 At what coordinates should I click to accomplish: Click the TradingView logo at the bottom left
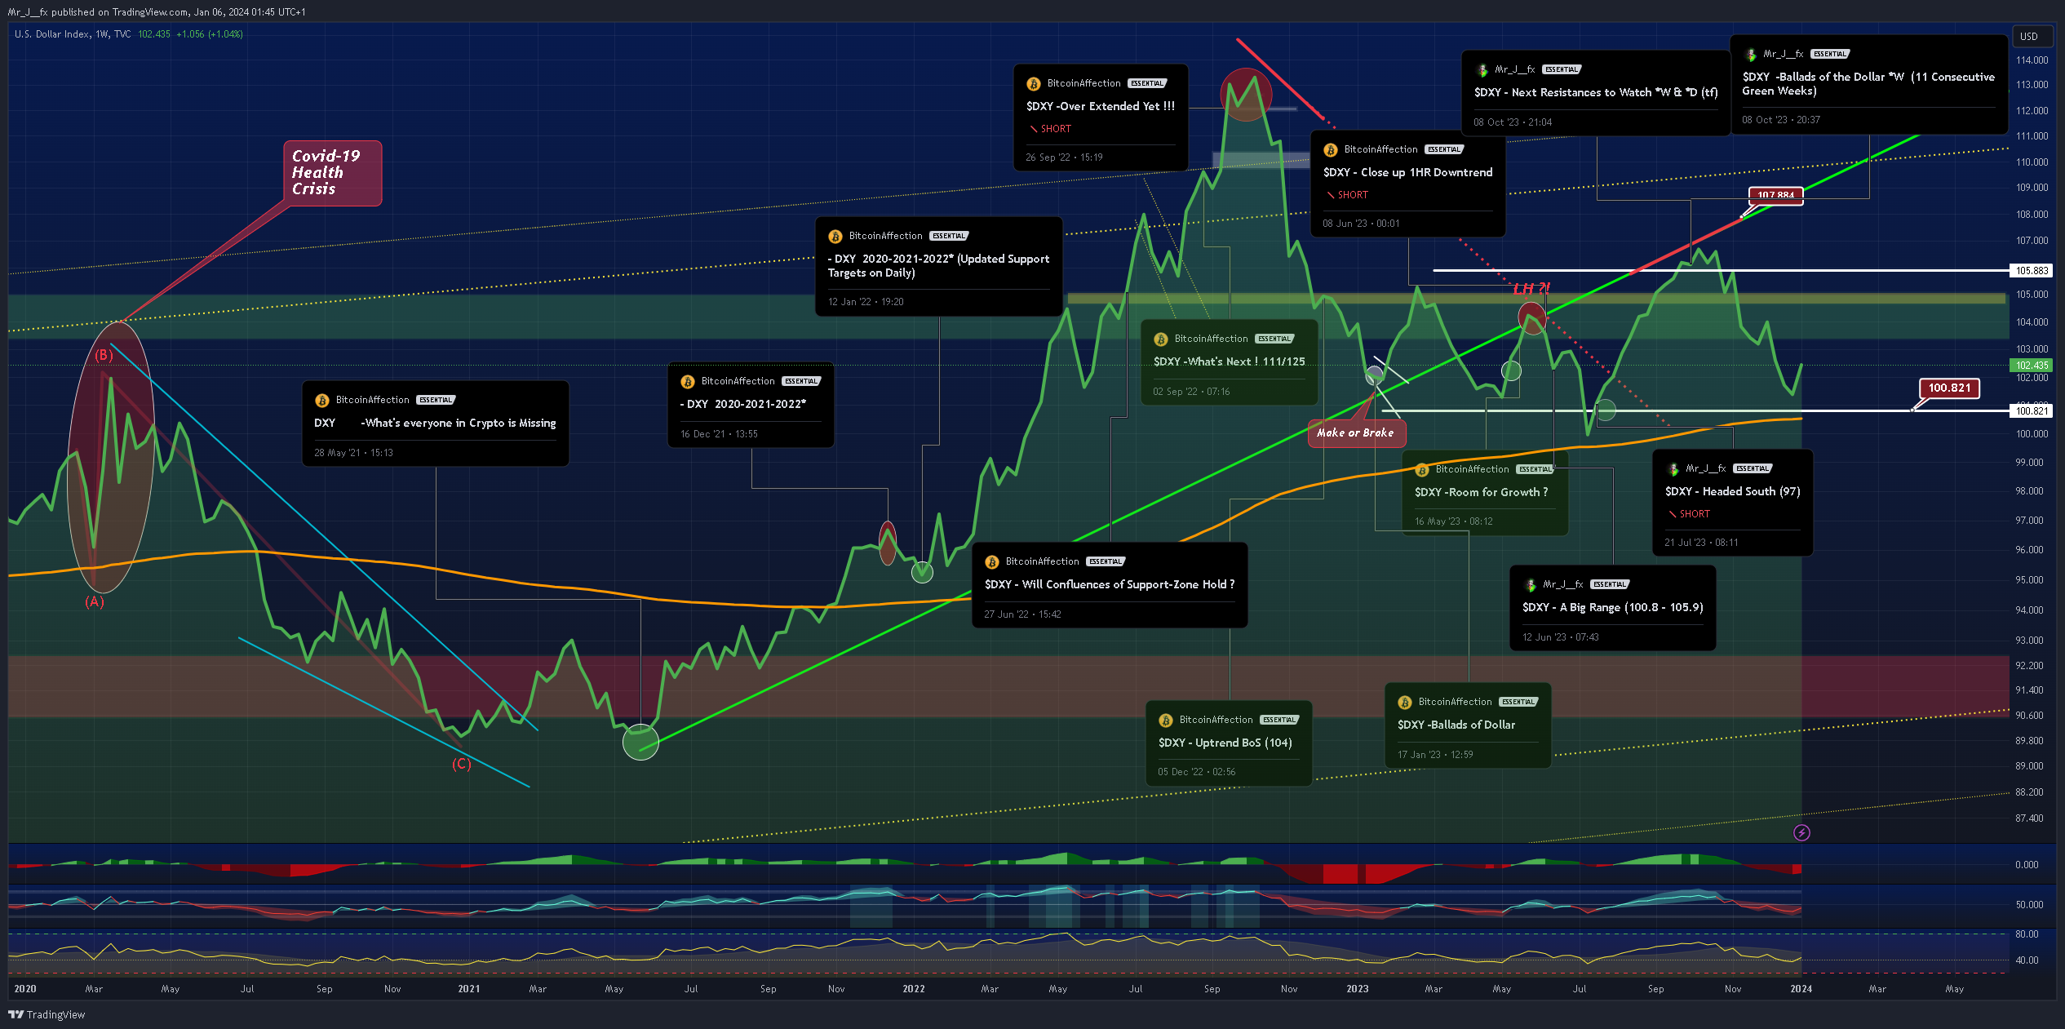click(47, 1014)
